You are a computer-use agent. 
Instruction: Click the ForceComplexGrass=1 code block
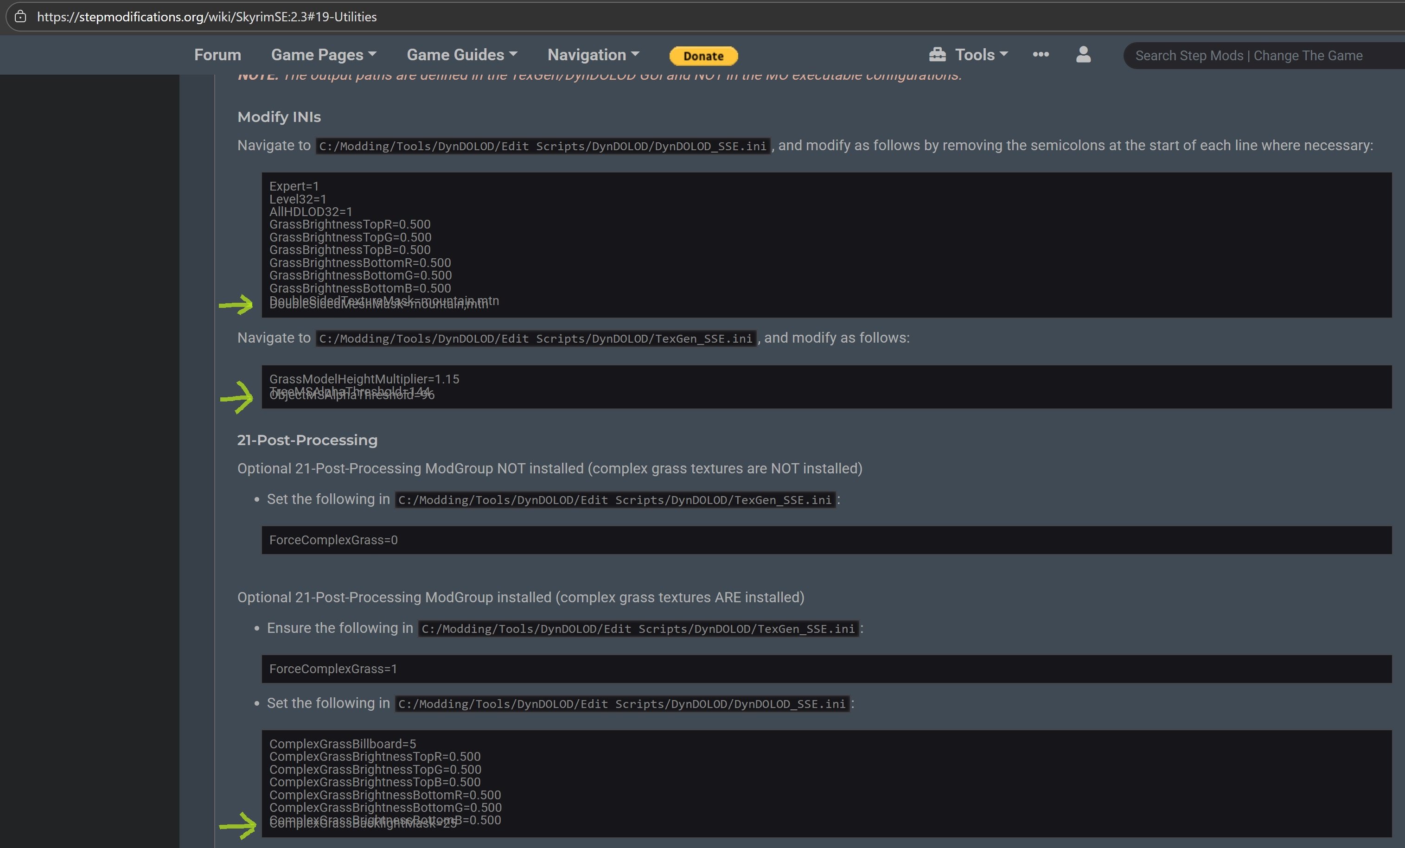pos(333,669)
